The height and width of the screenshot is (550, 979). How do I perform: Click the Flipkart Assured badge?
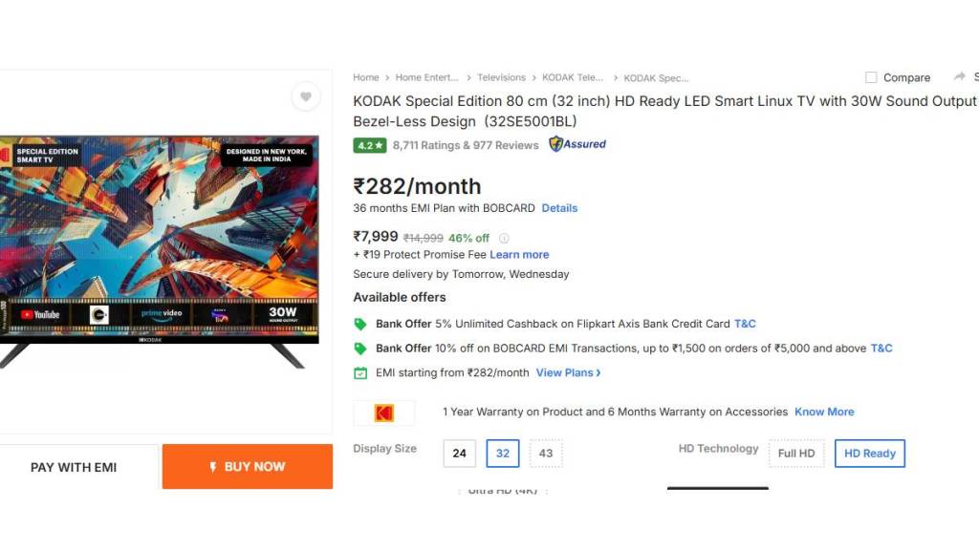click(577, 144)
